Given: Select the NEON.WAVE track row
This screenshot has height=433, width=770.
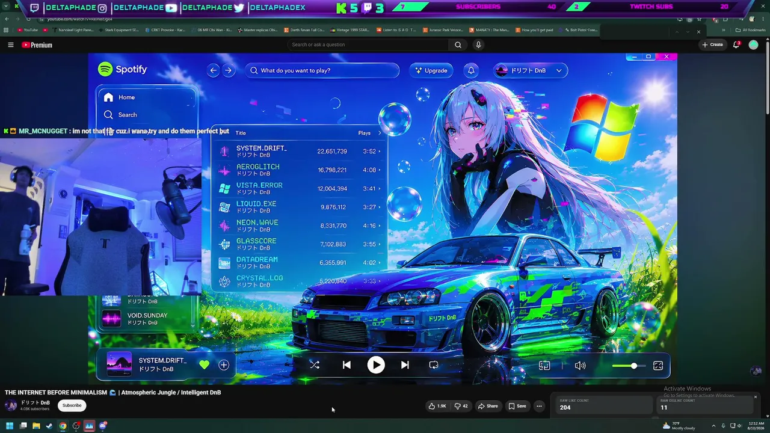Looking at the screenshot, I should click(x=299, y=226).
